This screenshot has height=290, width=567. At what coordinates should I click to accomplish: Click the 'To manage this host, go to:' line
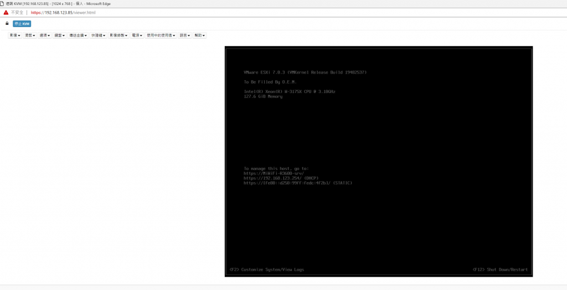point(276,168)
